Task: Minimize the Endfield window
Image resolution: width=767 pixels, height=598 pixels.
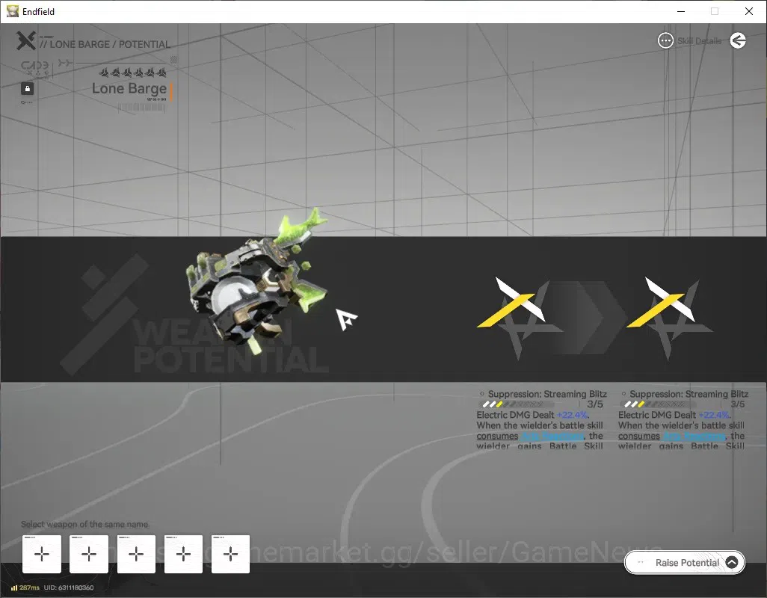Action: click(681, 11)
